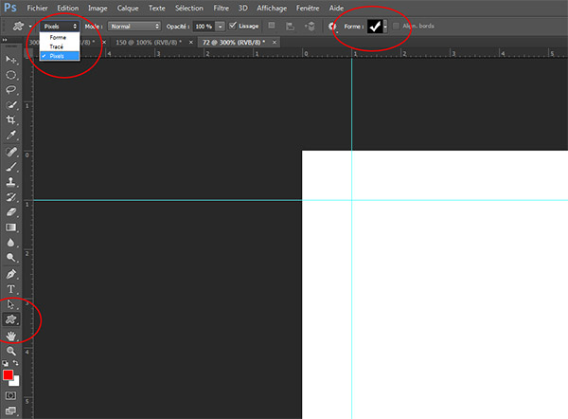Viewport: 568px width, 419px height.
Task: Open the Photoshop Ps logo menu
Action: click(x=10, y=8)
